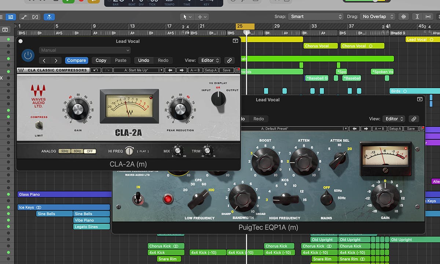Open the PuigTec View Editor dropdown

pos(394,119)
